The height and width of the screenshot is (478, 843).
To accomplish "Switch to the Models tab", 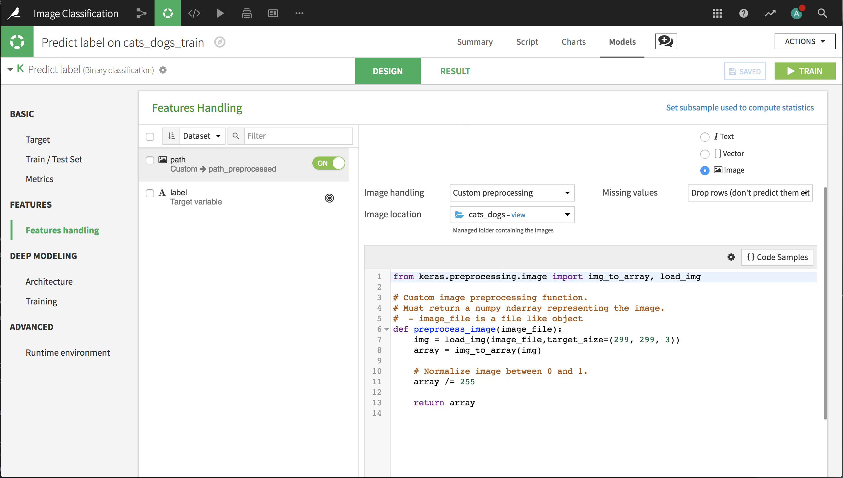I will [622, 41].
